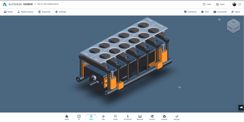This screenshot has width=244, height=122.
Task: Open the Markup tool
Action: pyautogui.click(x=177, y=117)
